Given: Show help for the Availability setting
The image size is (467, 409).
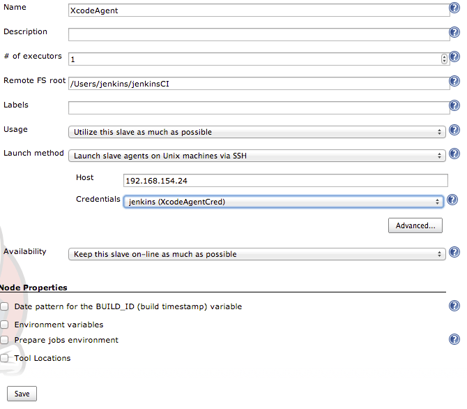Looking at the screenshot, I should point(454,253).
